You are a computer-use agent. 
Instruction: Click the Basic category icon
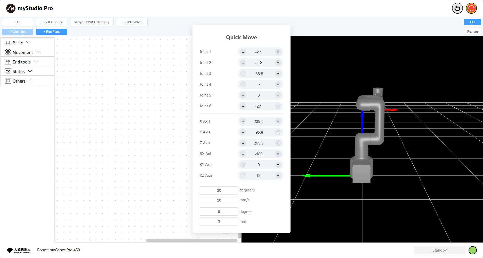tap(8, 43)
